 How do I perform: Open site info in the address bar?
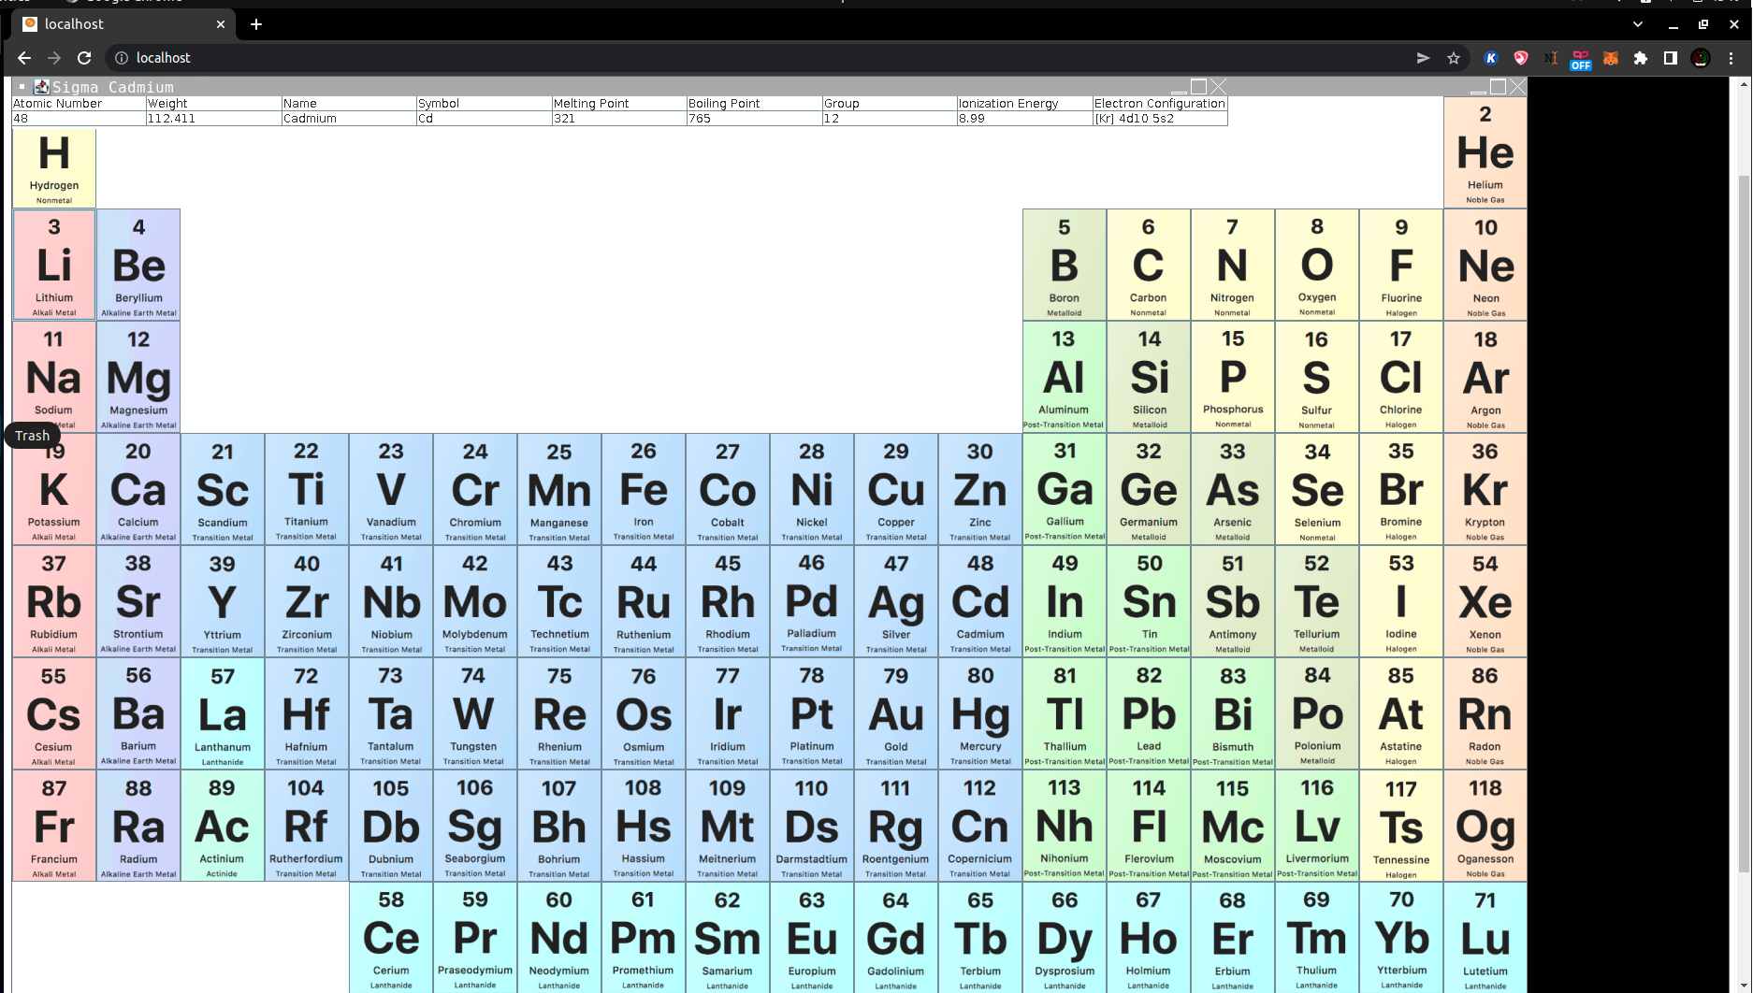pos(121,57)
